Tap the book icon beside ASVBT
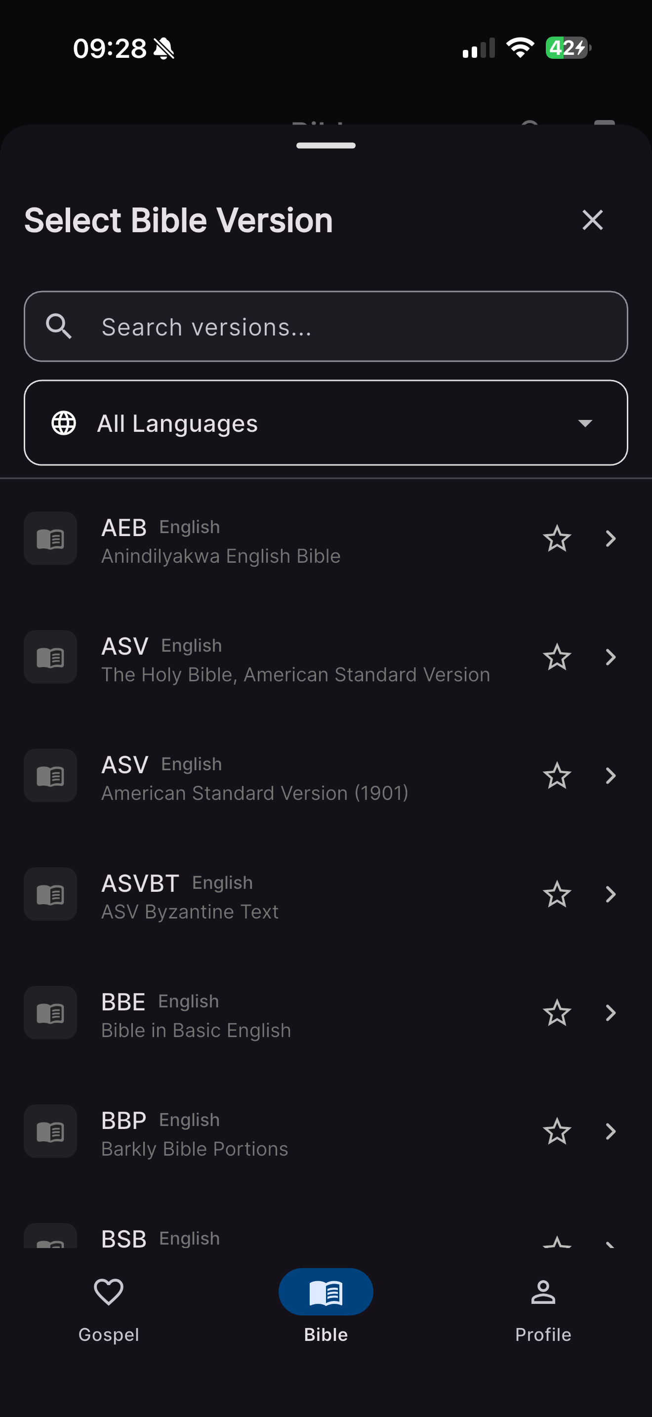Image resolution: width=652 pixels, height=1417 pixels. (x=50, y=894)
